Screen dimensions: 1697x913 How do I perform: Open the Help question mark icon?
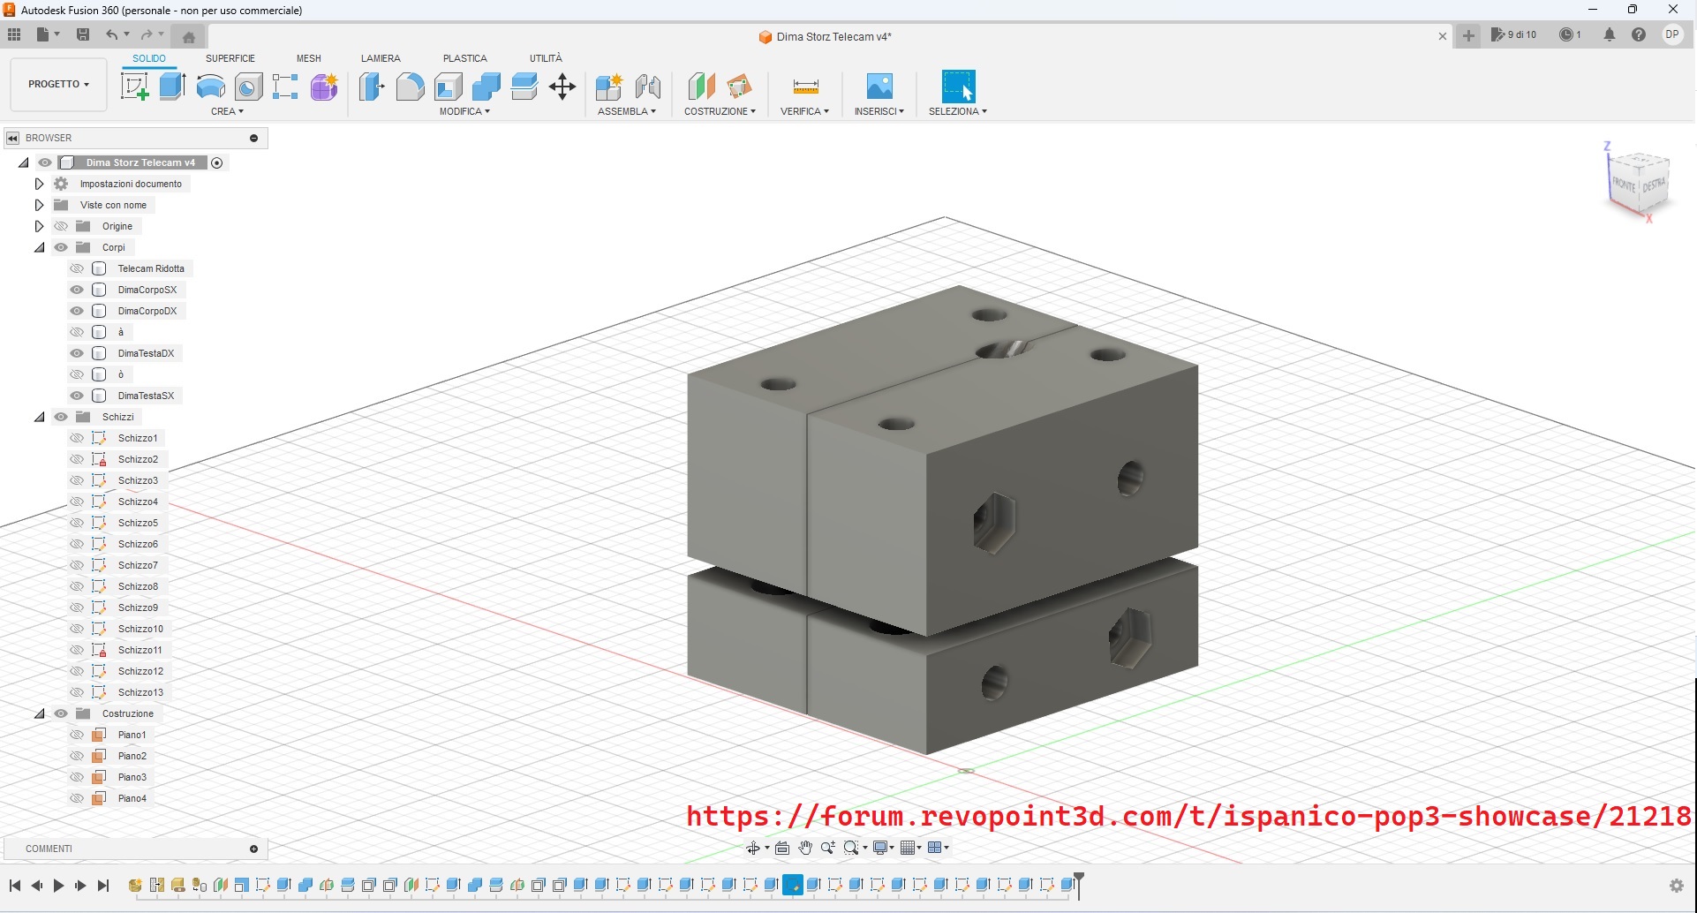[1639, 34]
